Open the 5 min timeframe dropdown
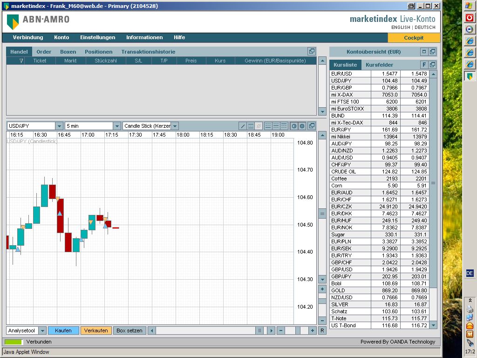 click(117, 126)
